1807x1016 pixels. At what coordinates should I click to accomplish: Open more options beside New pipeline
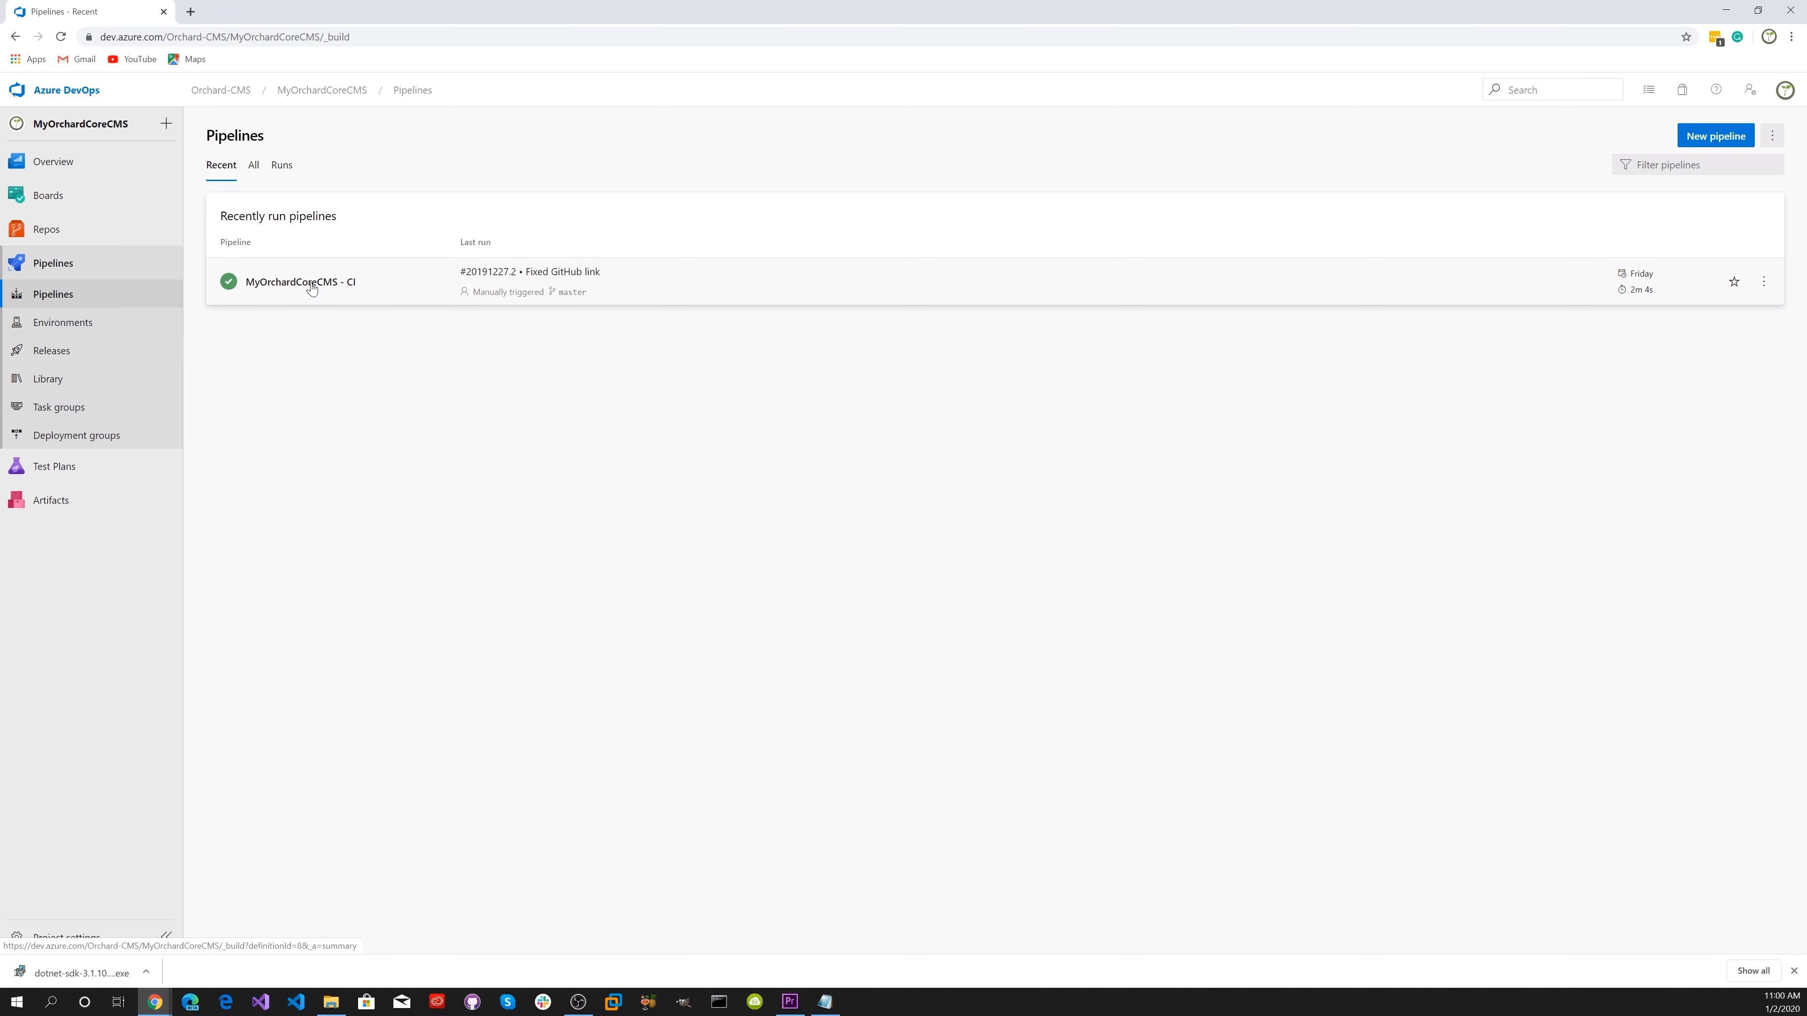point(1772,135)
